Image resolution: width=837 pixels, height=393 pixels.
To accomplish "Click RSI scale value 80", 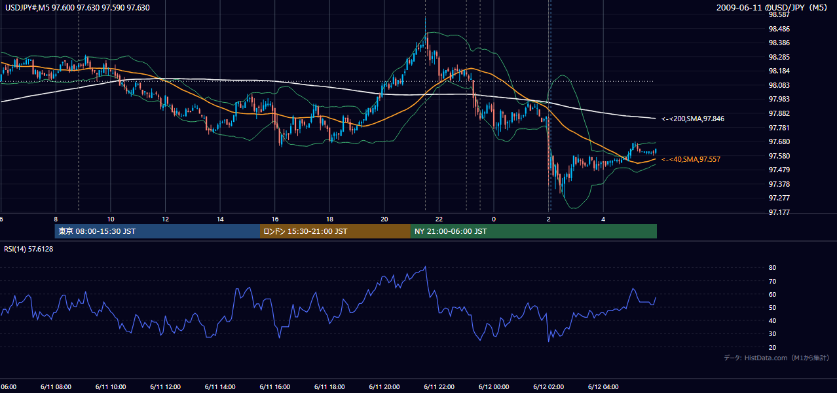I will click(773, 268).
